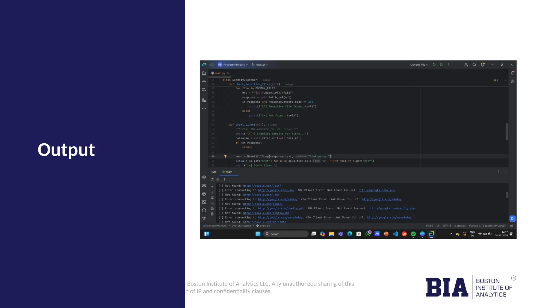
Task: Open IDE notifications bell
Action: pyautogui.click(x=513, y=73)
